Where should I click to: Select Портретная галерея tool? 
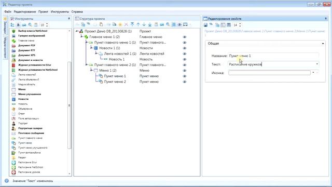(30, 128)
